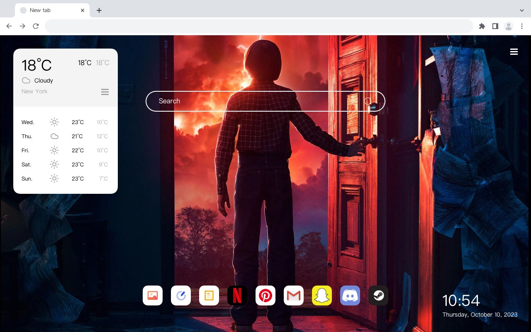This screenshot has height=332, width=531.
Task: Open the gallery image shortcut
Action: click(x=153, y=295)
